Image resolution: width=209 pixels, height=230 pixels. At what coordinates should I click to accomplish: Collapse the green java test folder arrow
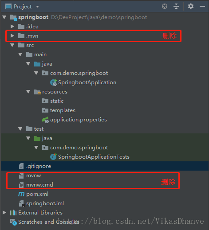click(x=28, y=138)
